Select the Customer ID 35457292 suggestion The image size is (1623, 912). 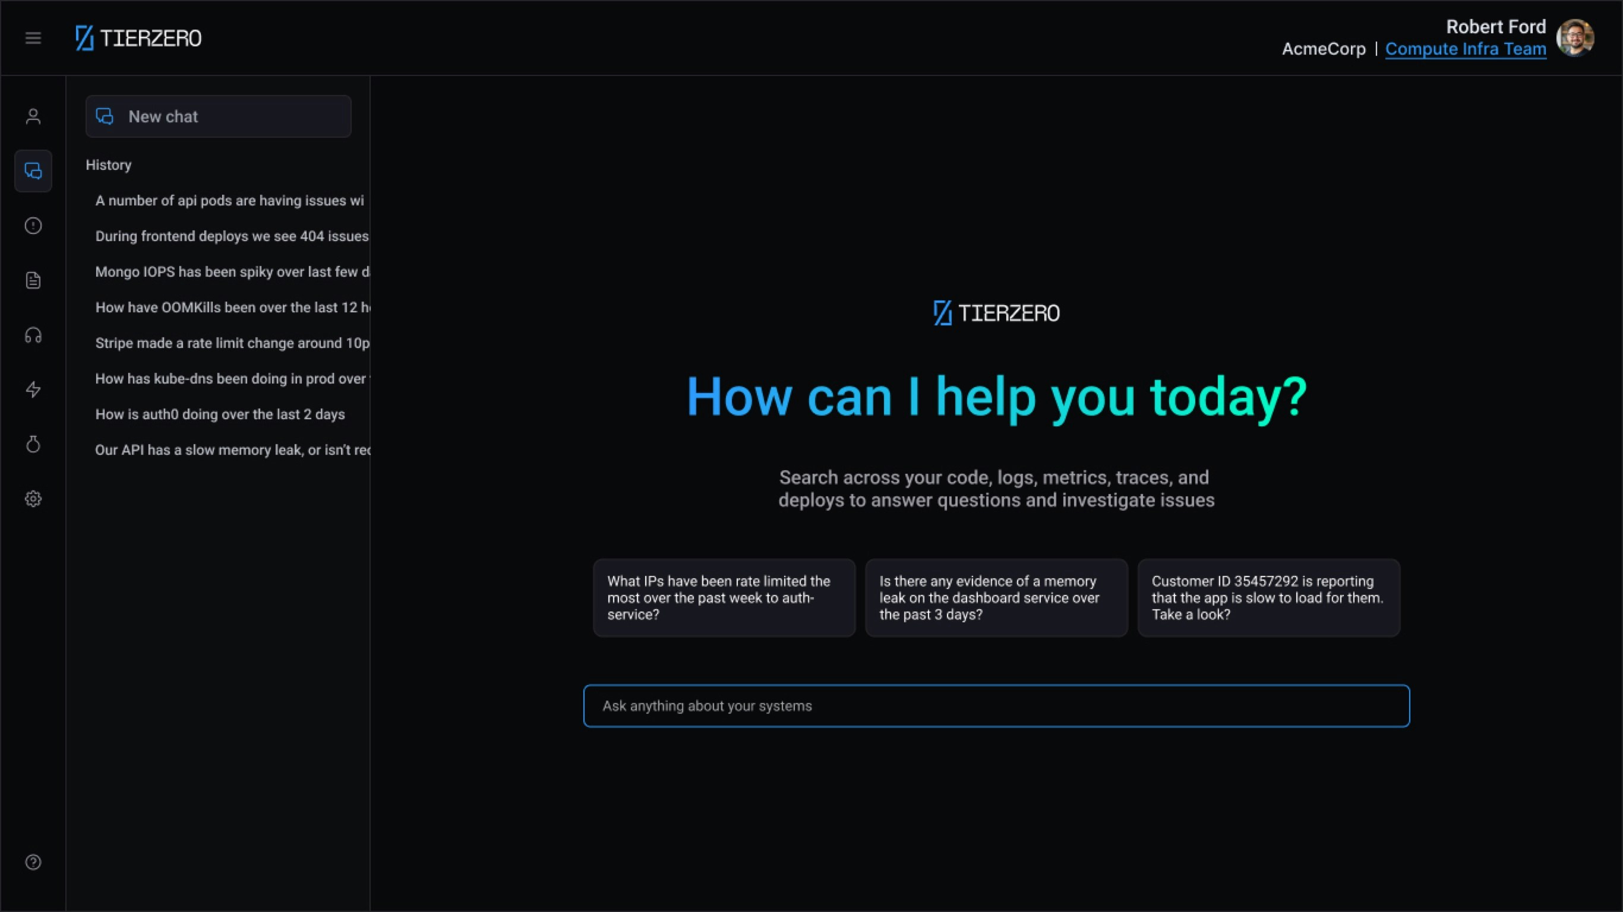pos(1268,597)
